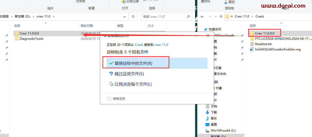Screen dimensions: 312x137
Task: Select PTC.LICENSE.WINDOWS.2024-04-17 folder
Action: pyautogui.click(x=281, y=39)
